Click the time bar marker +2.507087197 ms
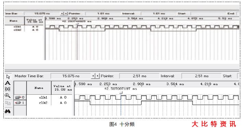The height and width of the screenshot is (128, 242). coord(120,89)
